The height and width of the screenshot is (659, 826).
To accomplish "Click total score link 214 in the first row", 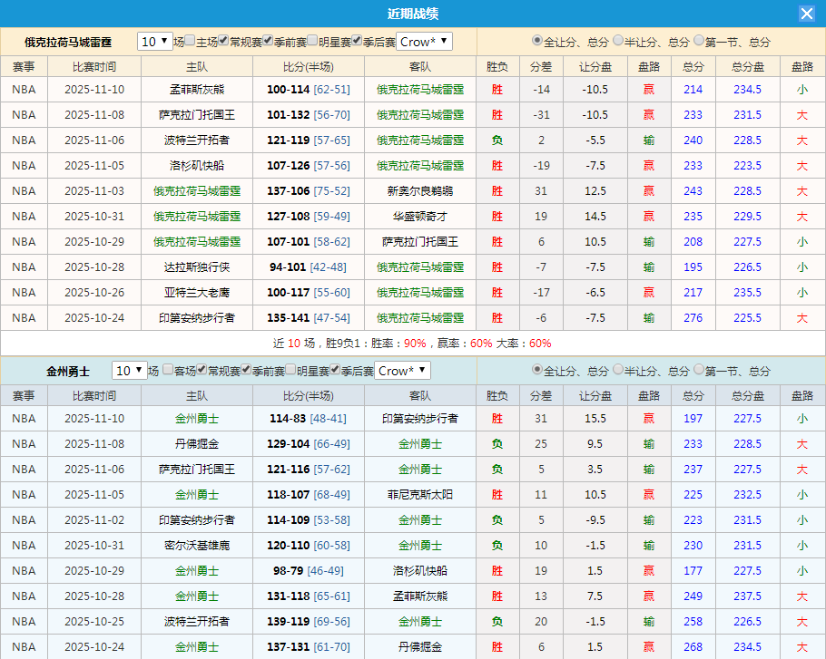I will click(x=693, y=90).
